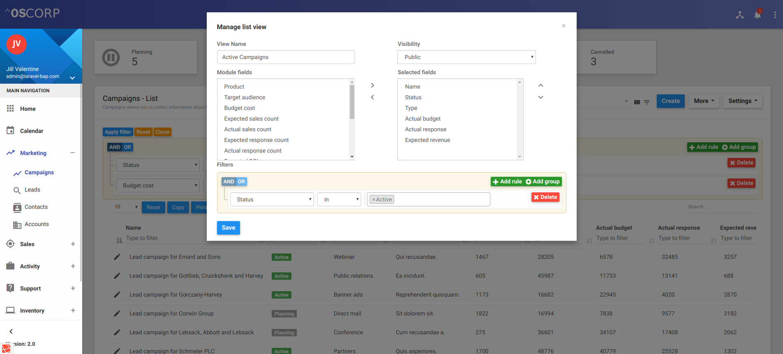Open the organization hierarchy icon in header
Viewport: 783px width, 354px height.
coord(739,15)
